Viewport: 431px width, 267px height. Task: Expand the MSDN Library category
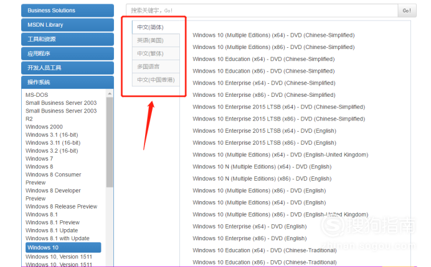point(67,25)
